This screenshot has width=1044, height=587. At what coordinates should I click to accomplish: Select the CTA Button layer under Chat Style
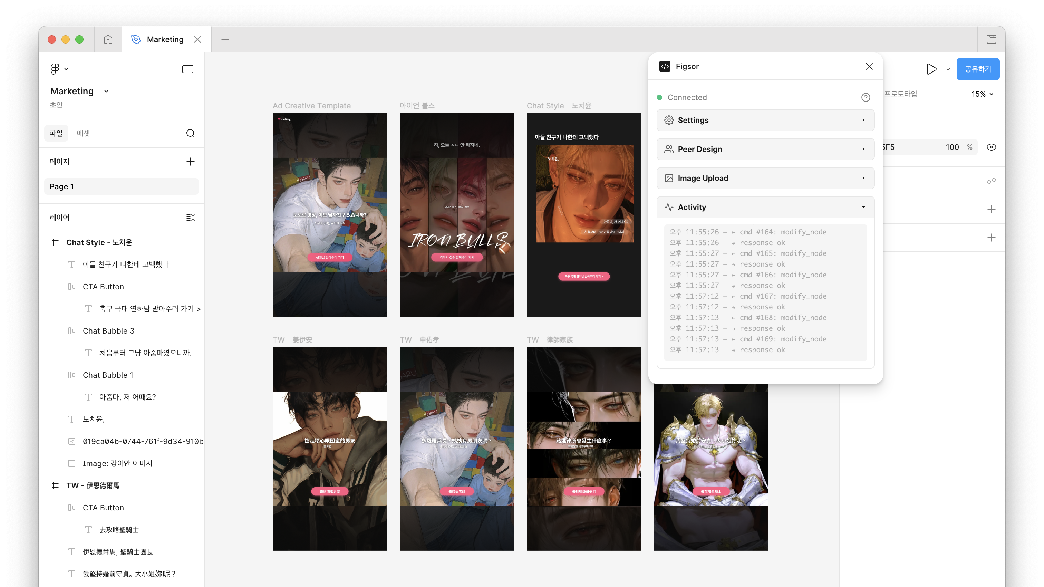(x=103, y=287)
